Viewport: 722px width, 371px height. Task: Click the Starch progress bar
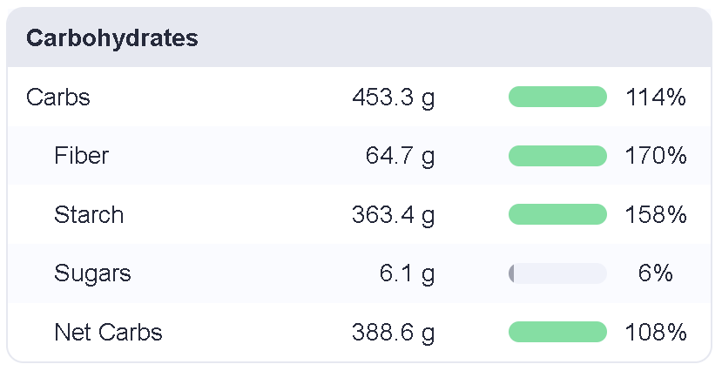coord(557,214)
